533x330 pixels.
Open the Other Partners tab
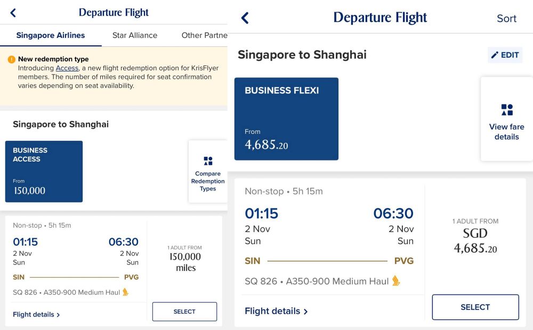tap(204, 35)
